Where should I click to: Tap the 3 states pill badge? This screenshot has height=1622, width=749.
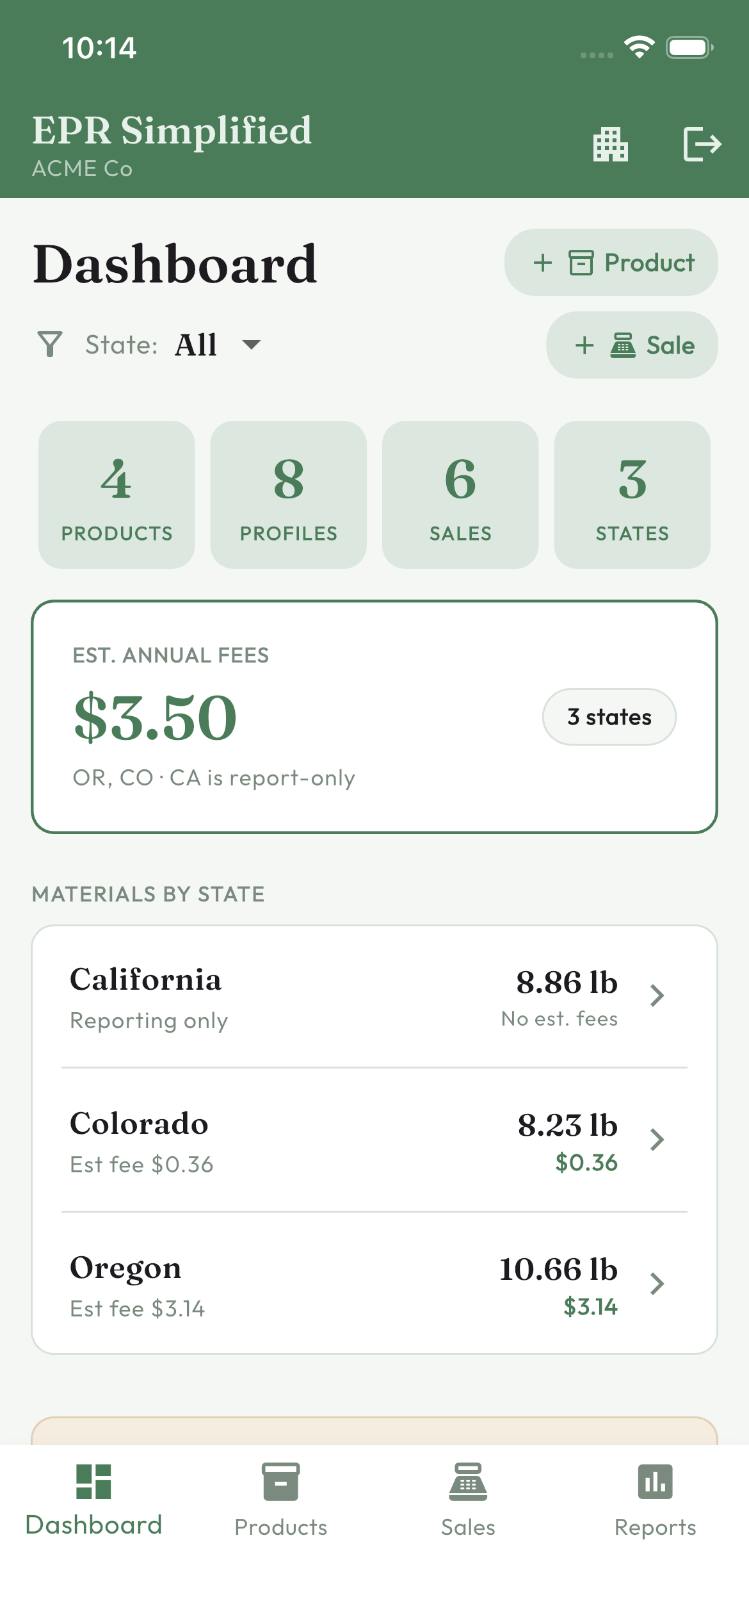pyautogui.click(x=609, y=717)
